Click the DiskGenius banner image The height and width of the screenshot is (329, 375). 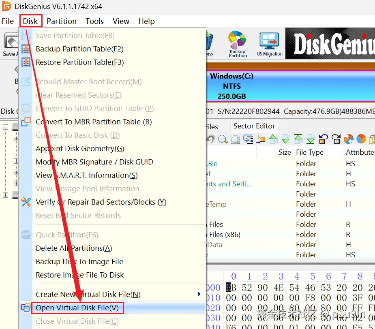click(330, 43)
